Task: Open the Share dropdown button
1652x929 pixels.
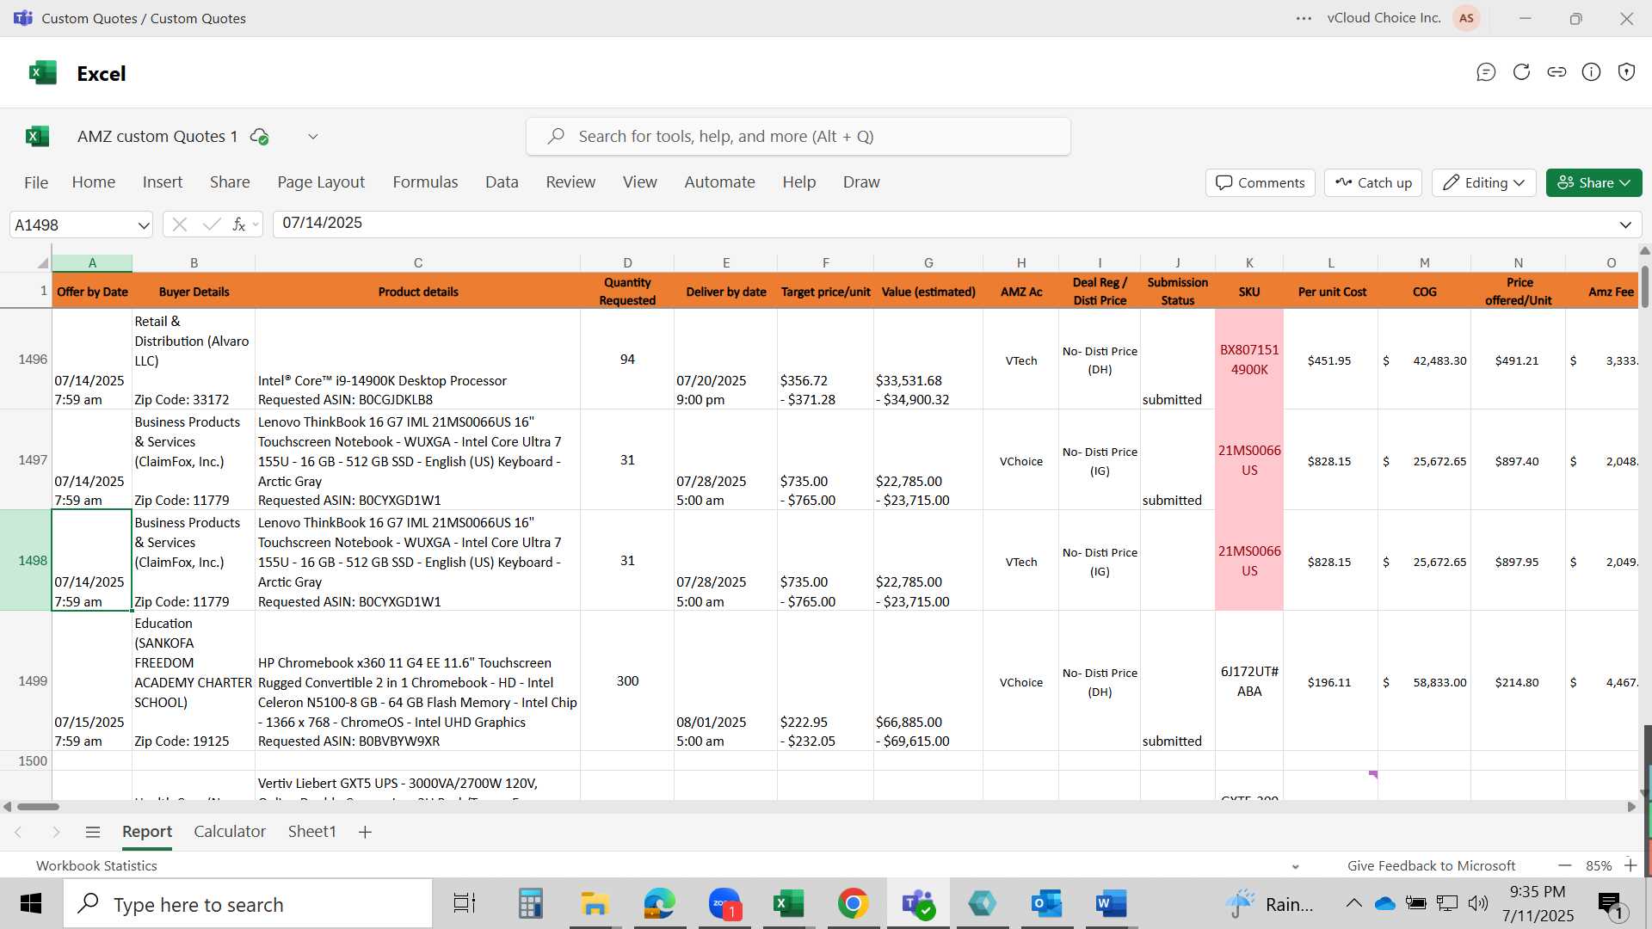Action: click(x=1593, y=182)
